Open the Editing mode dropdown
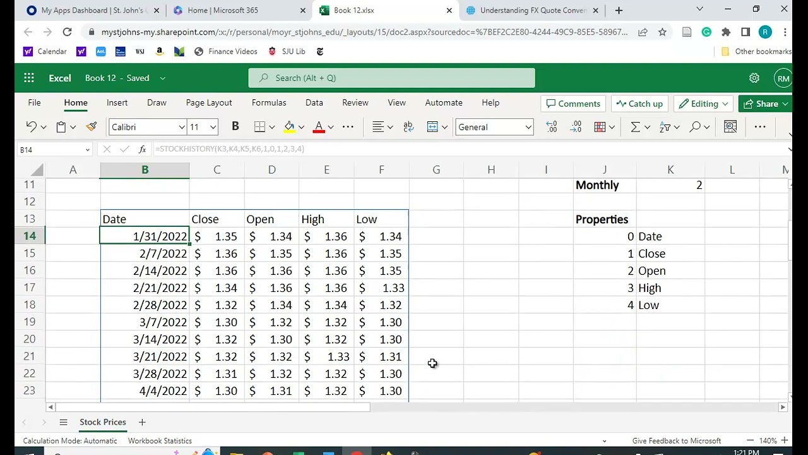This screenshot has width=808, height=455. tap(702, 104)
